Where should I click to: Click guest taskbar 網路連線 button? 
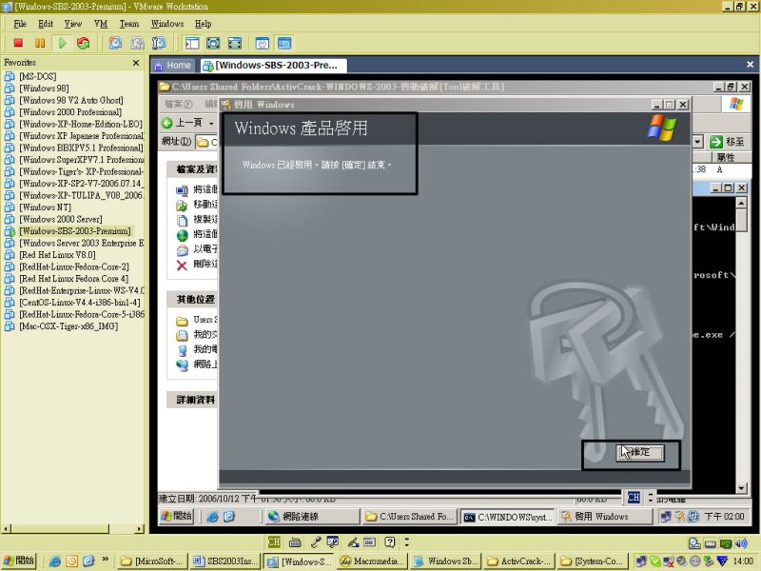click(x=313, y=517)
